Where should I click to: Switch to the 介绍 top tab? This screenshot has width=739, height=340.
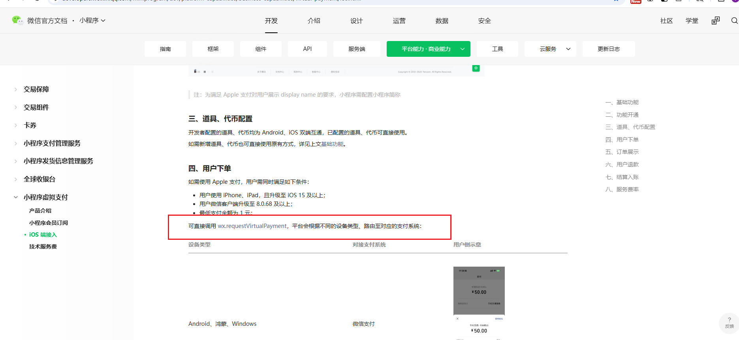tap(314, 21)
